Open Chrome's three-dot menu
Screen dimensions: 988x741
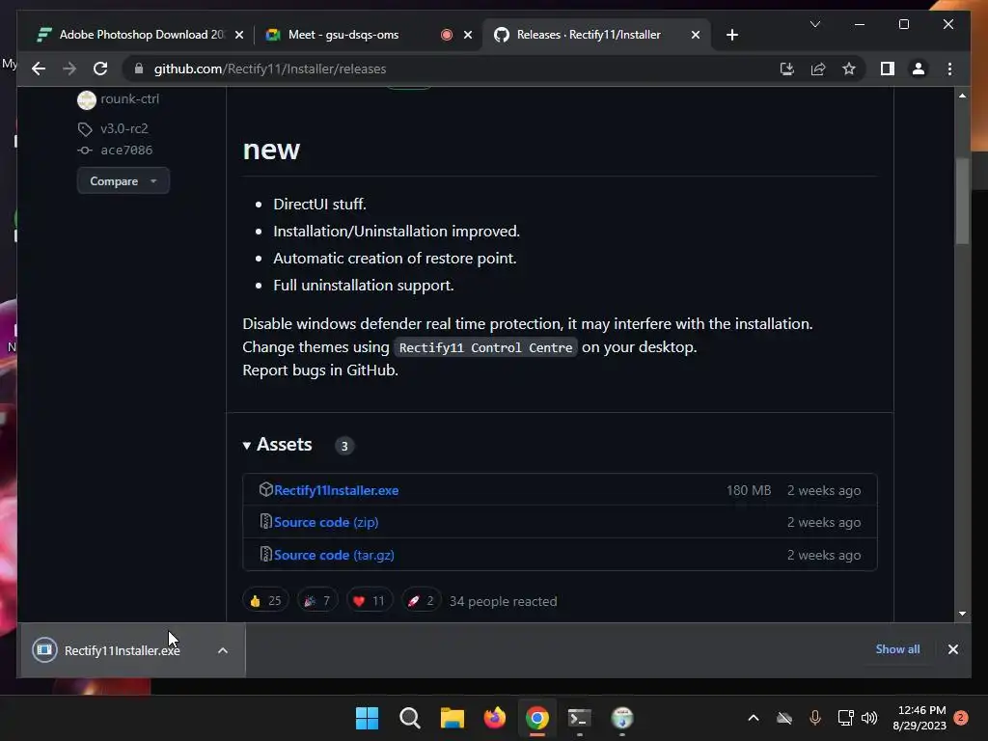949,69
